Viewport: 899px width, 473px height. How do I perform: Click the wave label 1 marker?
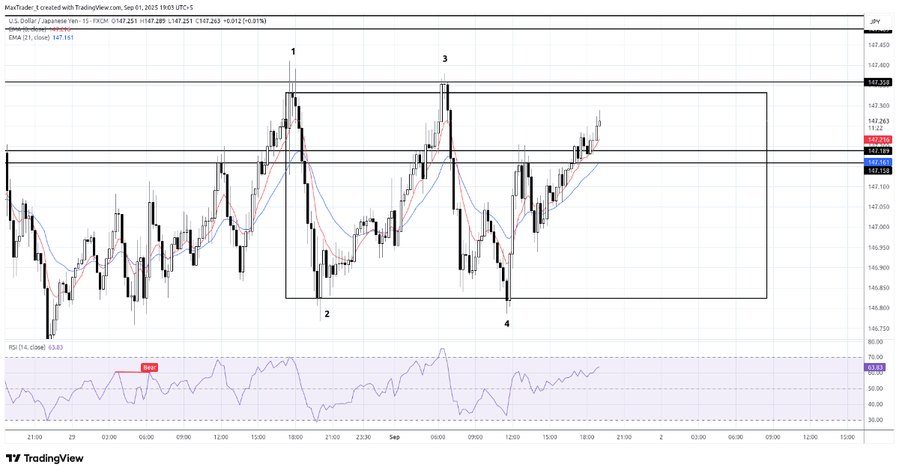[x=294, y=51]
